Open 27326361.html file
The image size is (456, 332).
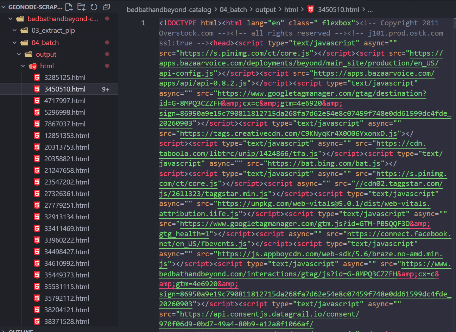66,194
